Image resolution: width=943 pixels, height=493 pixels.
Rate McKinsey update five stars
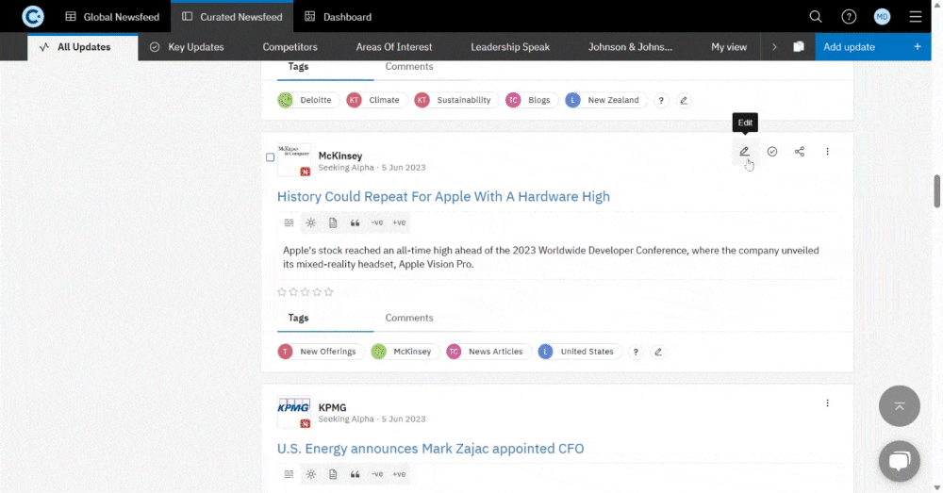point(328,292)
